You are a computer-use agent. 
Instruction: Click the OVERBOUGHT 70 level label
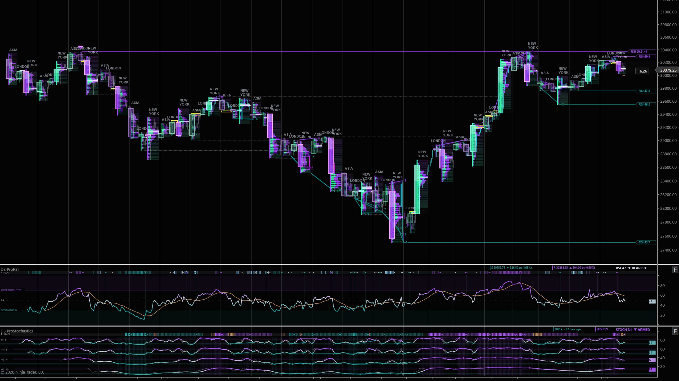click(x=11, y=290)
